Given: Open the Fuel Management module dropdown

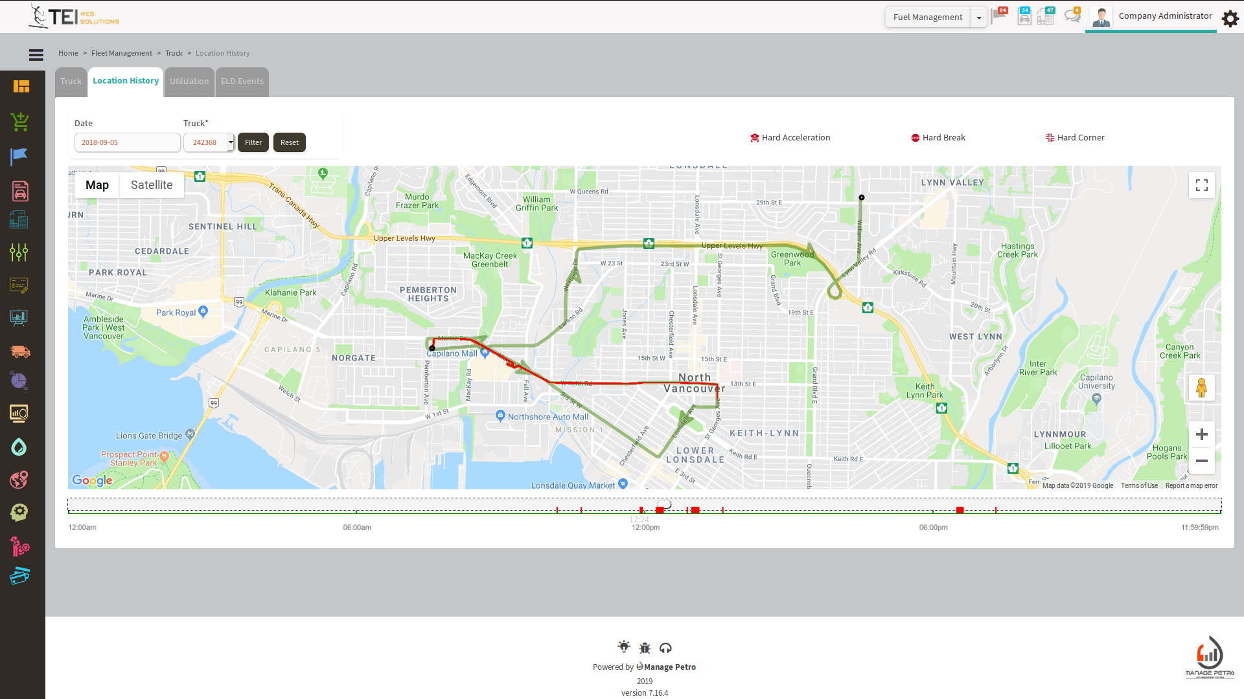Looking at the screenshot, I should click(978, 17).
